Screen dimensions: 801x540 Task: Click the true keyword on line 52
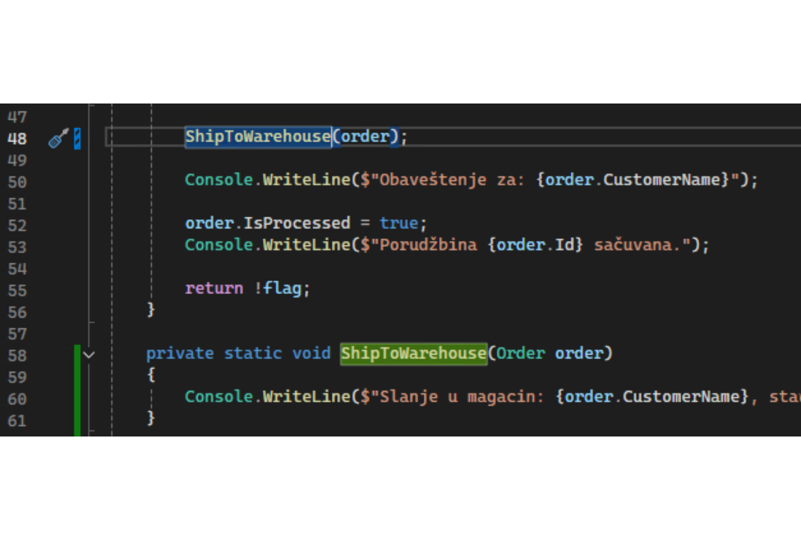click(398, 223)
